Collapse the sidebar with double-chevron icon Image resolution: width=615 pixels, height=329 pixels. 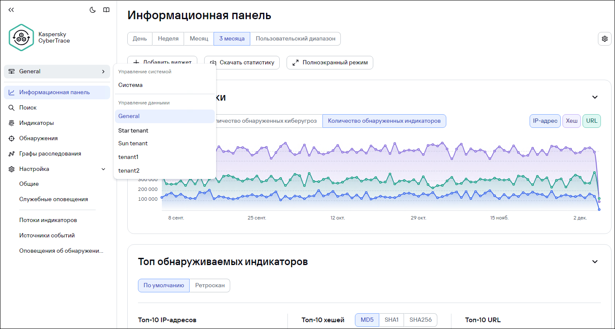coord(11,10)
